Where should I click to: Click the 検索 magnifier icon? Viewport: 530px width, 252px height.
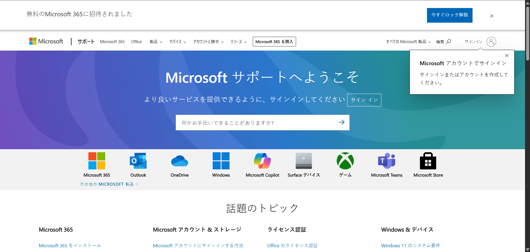[x=449, y=41]
